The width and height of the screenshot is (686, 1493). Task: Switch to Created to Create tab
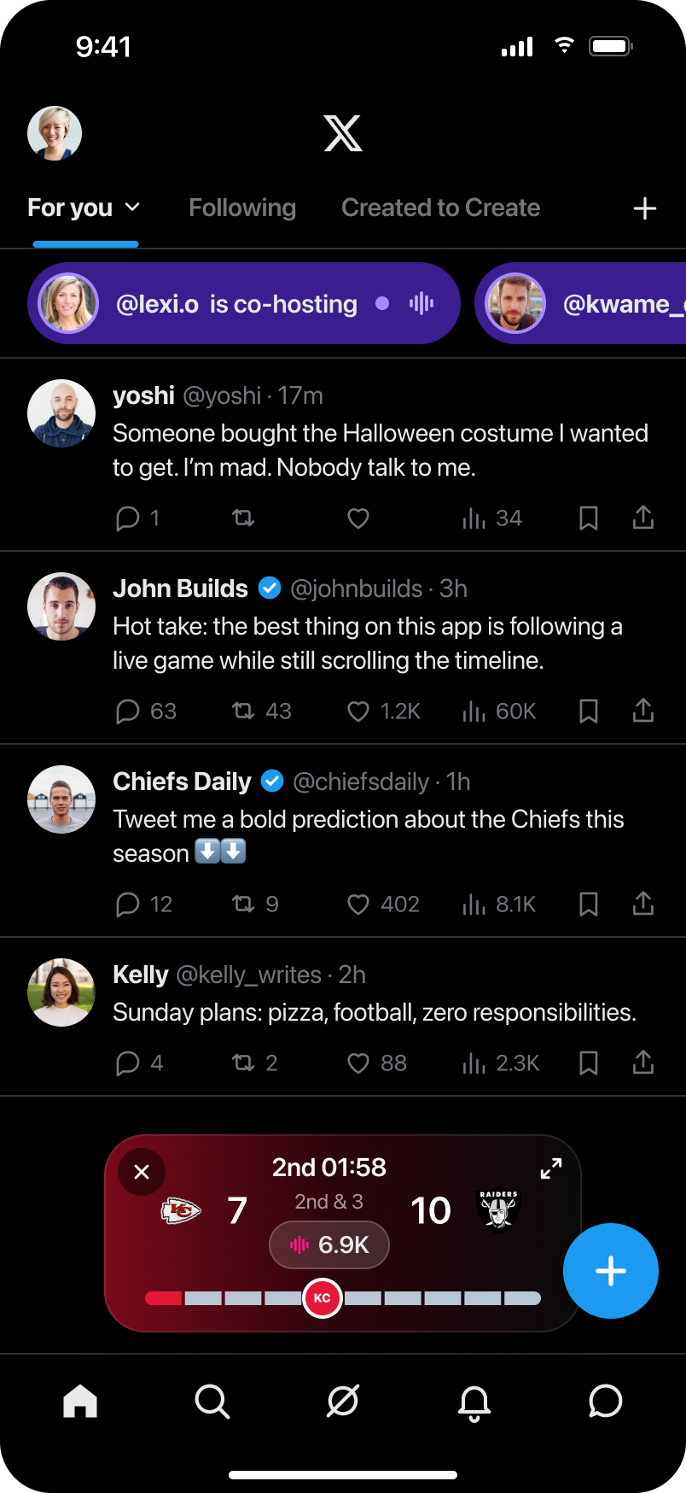coord(441,208)
